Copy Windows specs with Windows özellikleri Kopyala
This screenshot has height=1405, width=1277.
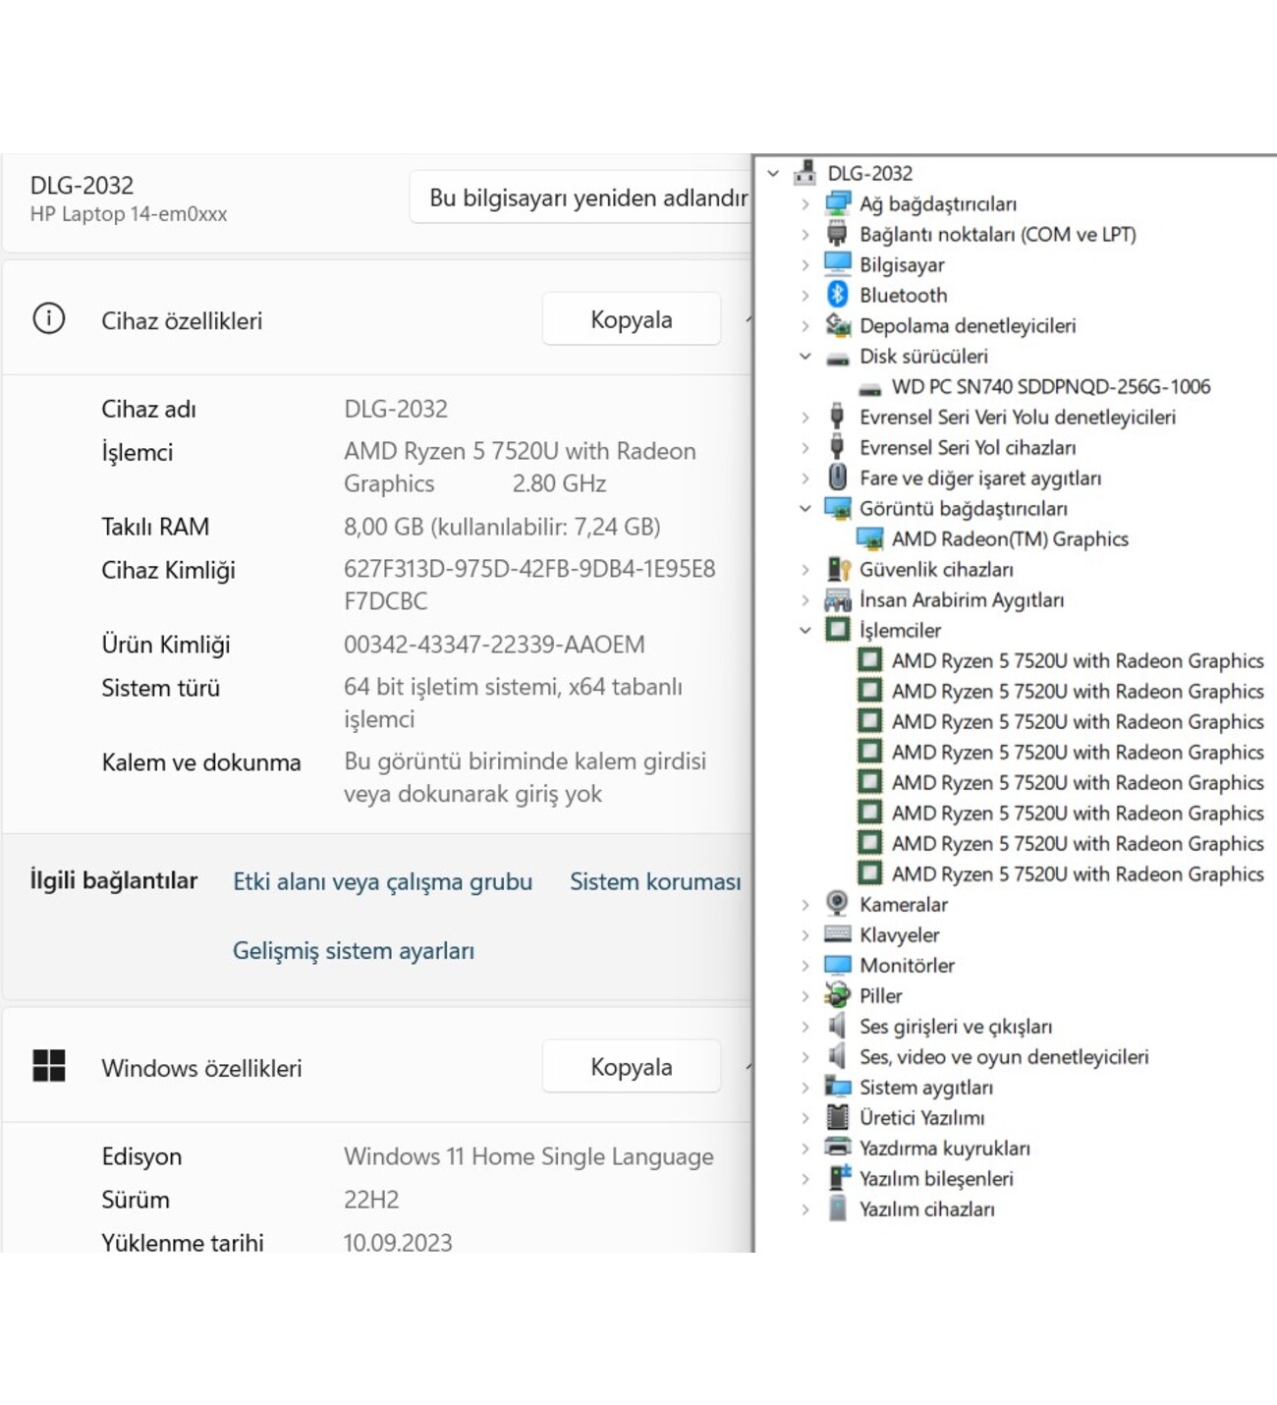click(x=632, y=1067)
